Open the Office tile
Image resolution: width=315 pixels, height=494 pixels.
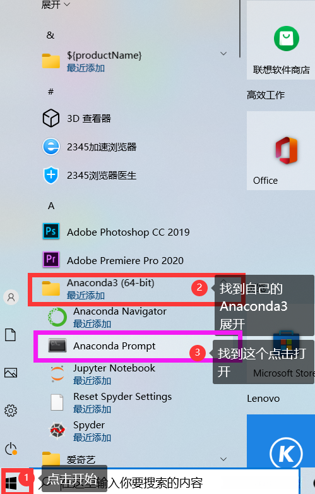tap(281, 150)
